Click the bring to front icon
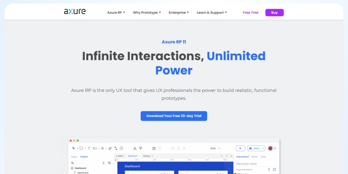 [135, 148]
